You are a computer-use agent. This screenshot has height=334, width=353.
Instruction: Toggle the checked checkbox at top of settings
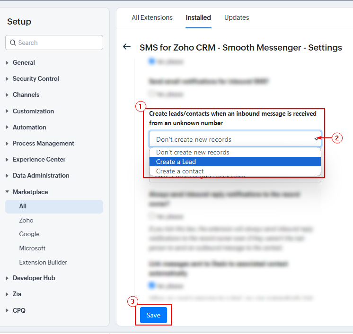152,61
